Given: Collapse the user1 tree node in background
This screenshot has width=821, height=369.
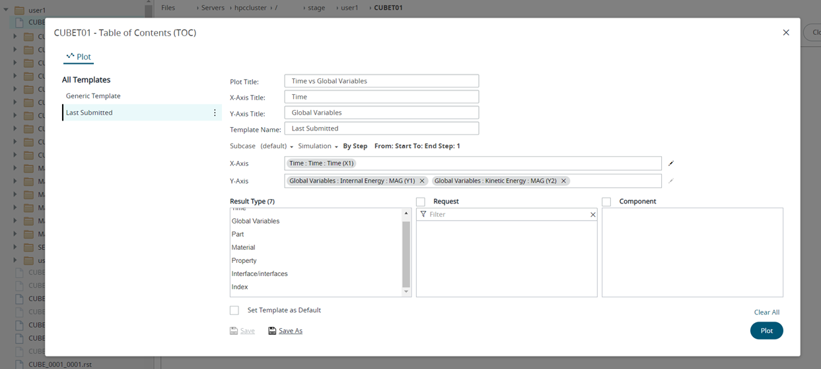Looking at the screenshot, I should [x=6, y=11].
